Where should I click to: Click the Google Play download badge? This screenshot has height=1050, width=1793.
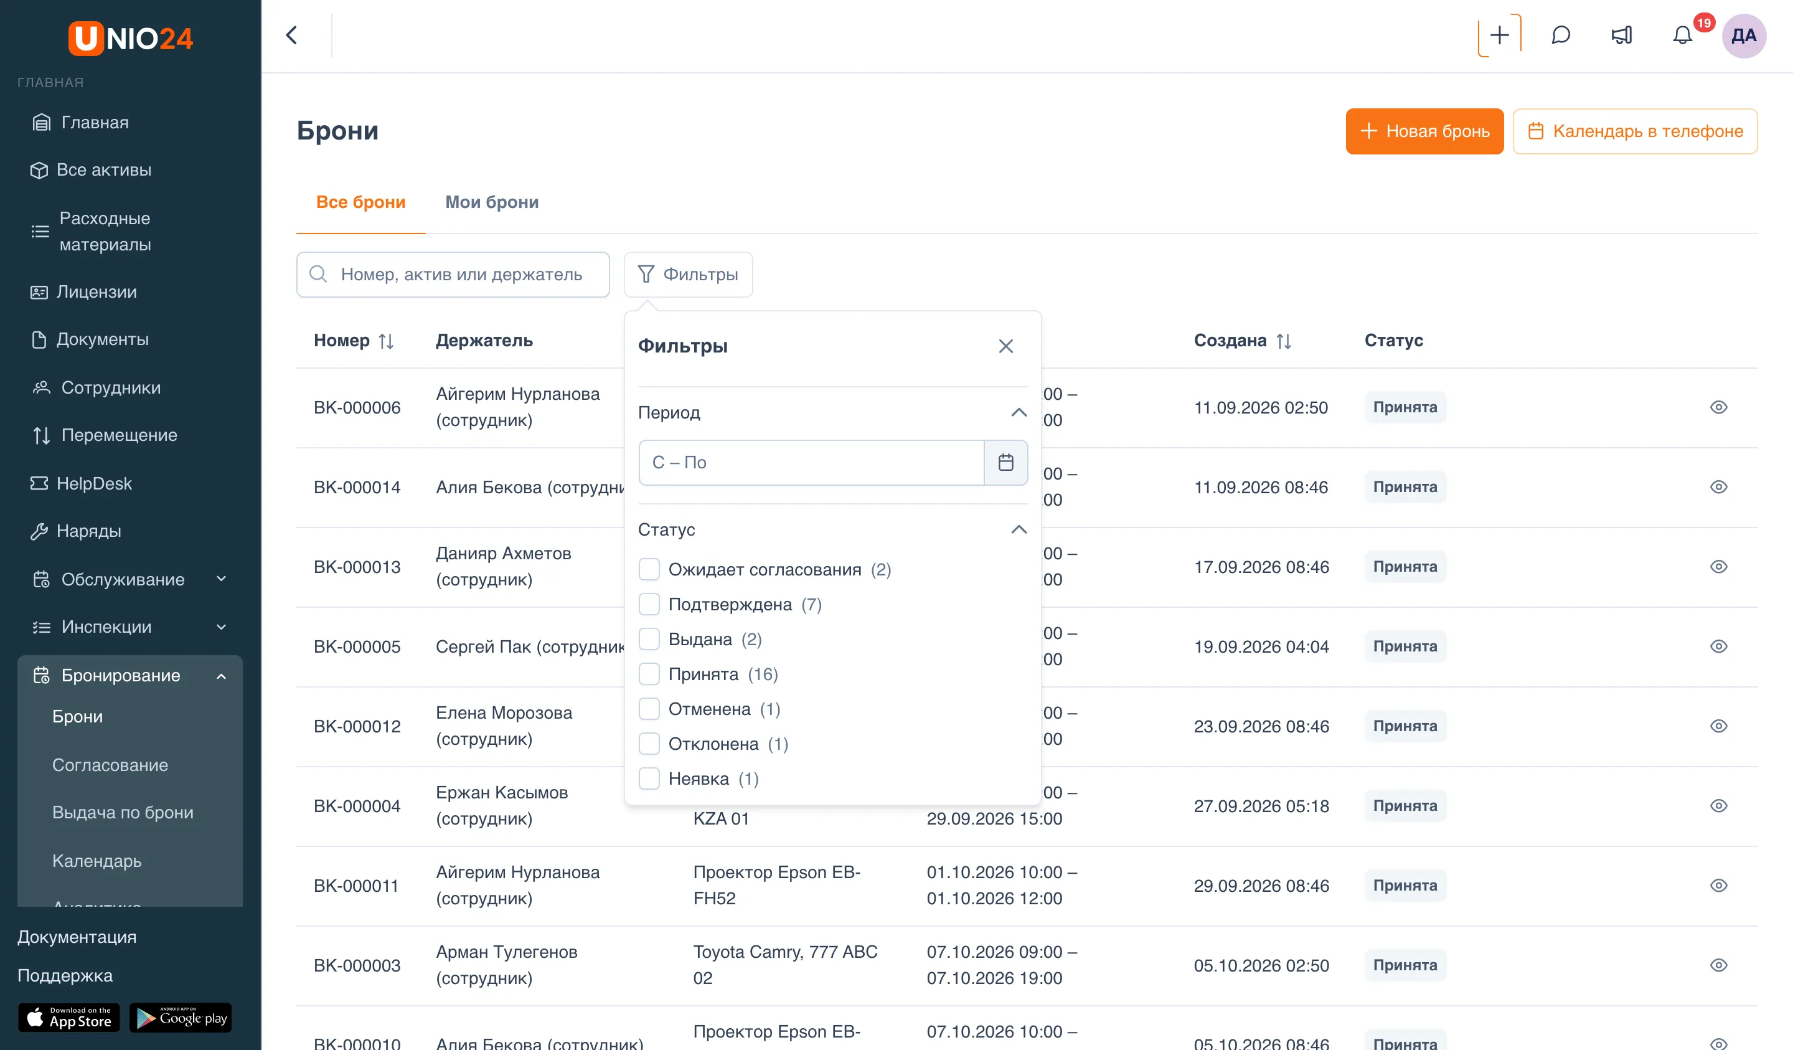[x=181, y=1017]
